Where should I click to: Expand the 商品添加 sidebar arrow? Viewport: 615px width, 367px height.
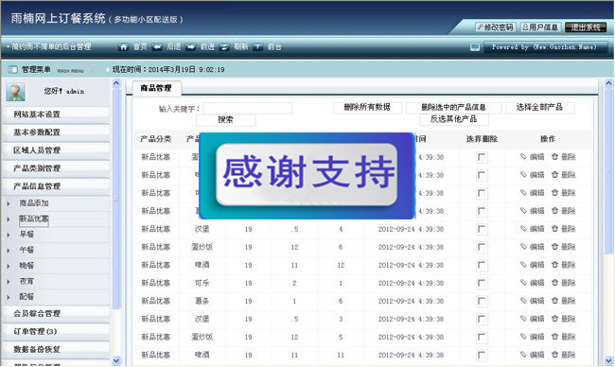tap(9, 203)
